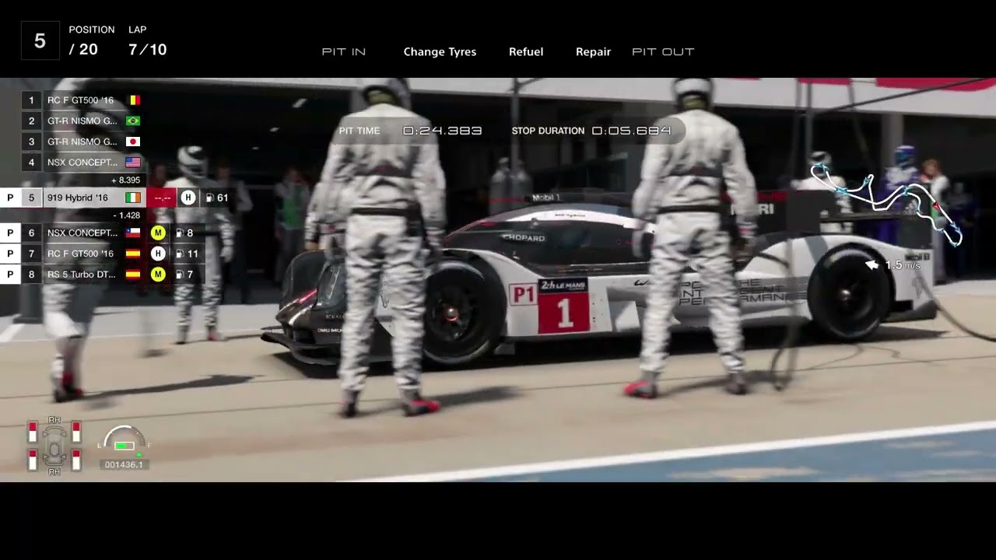
Task: Click the fuel gauge arc
Action: pos(124,435)
